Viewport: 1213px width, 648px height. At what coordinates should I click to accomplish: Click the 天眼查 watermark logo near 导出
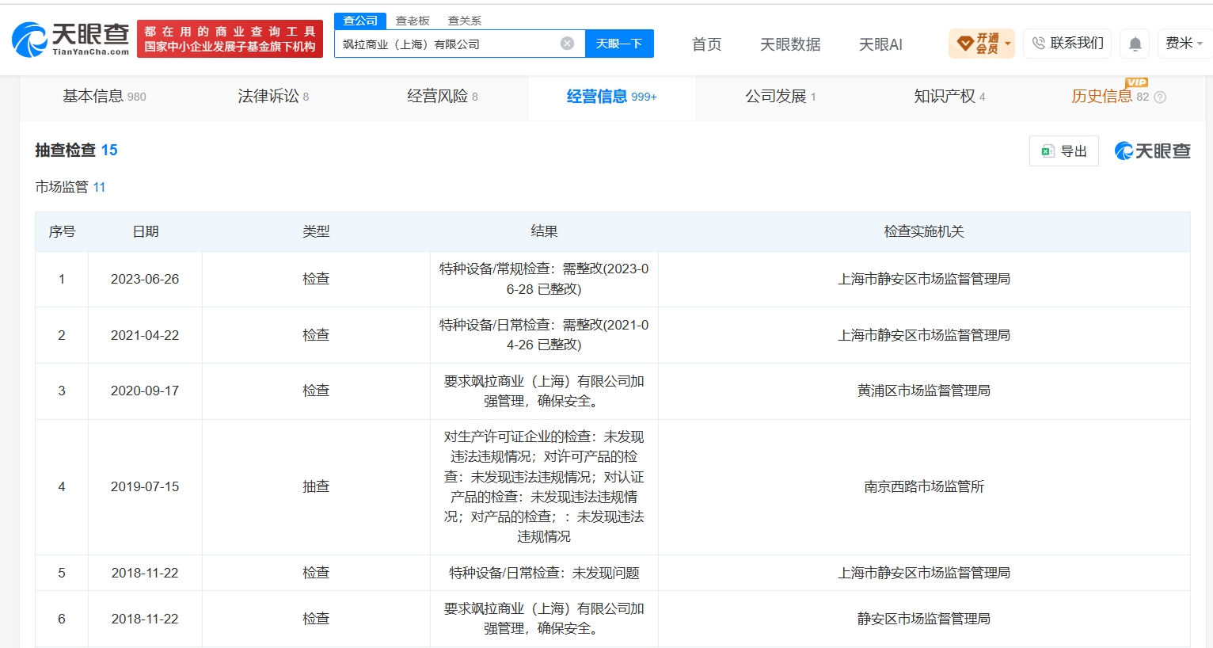[x=1152, y=151]
